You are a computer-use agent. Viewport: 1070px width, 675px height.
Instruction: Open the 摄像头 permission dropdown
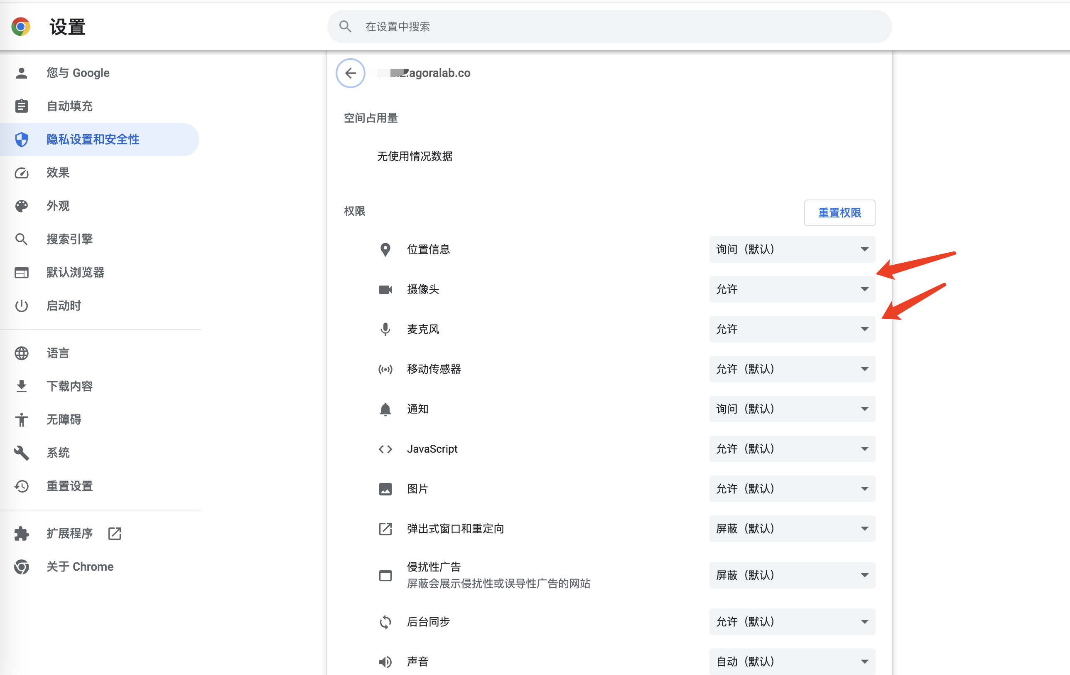(792, 289)
